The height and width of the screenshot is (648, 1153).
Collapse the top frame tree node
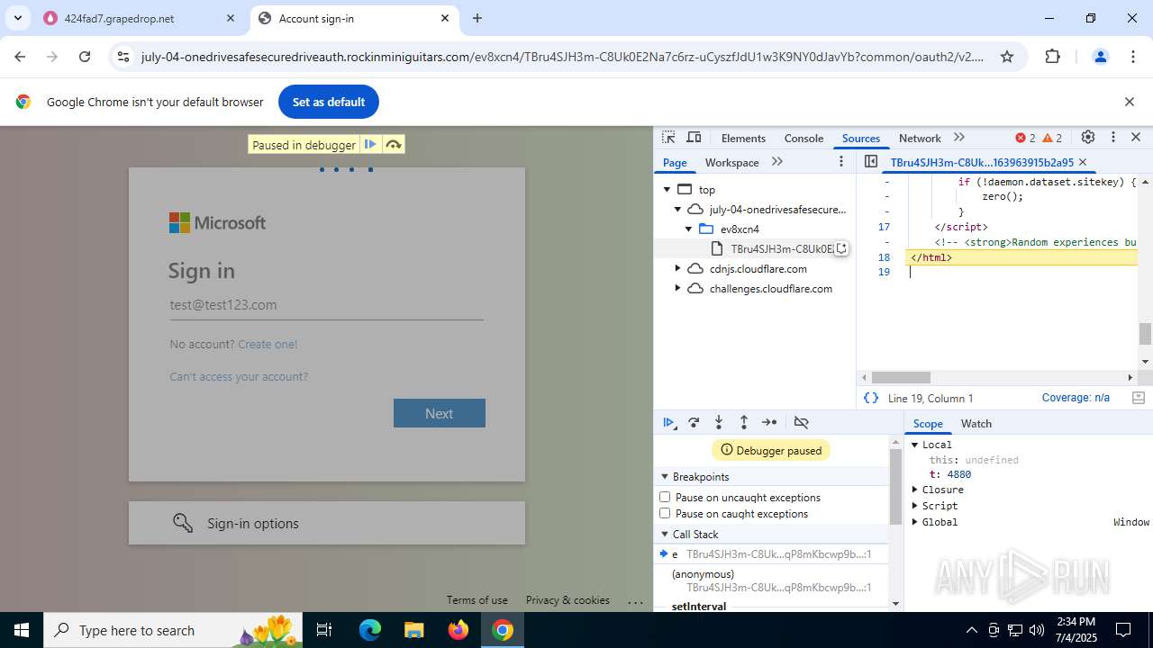(x=667, y=189)
